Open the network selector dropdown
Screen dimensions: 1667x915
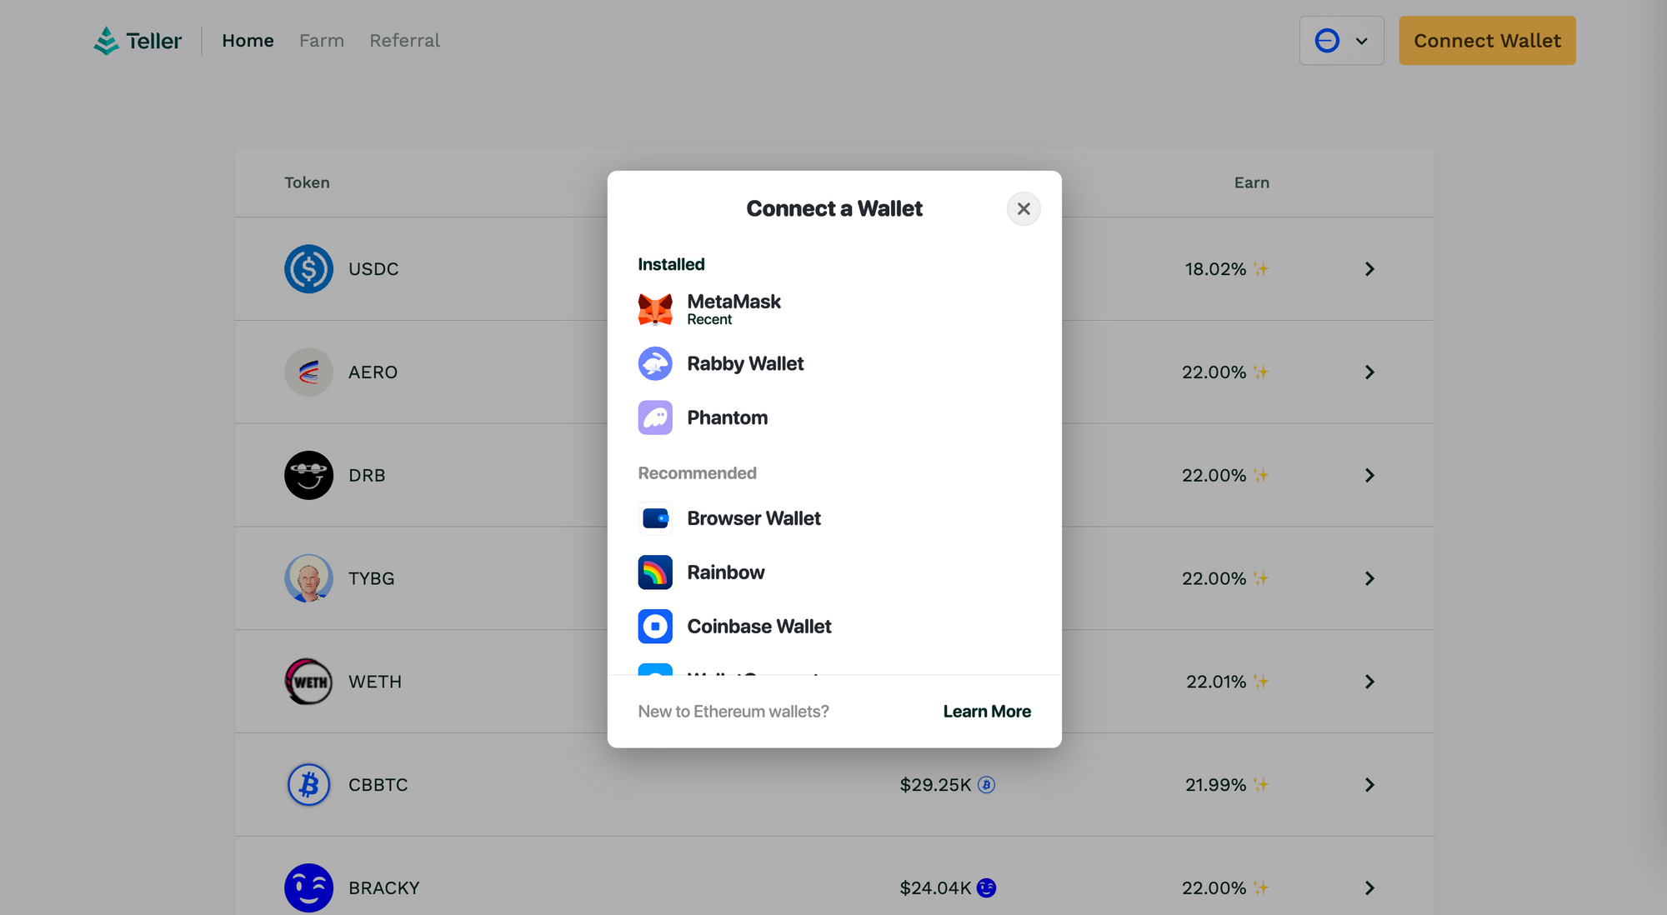click(1341, 41)
